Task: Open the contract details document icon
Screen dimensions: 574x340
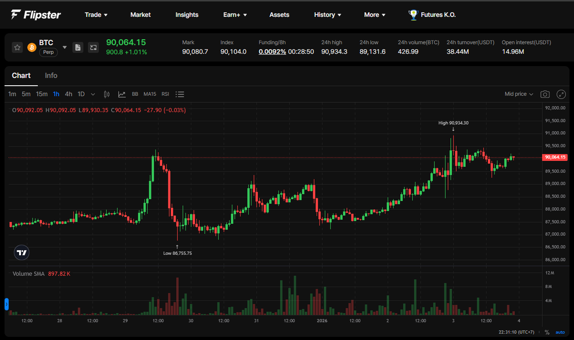Action: pos(78,47)
